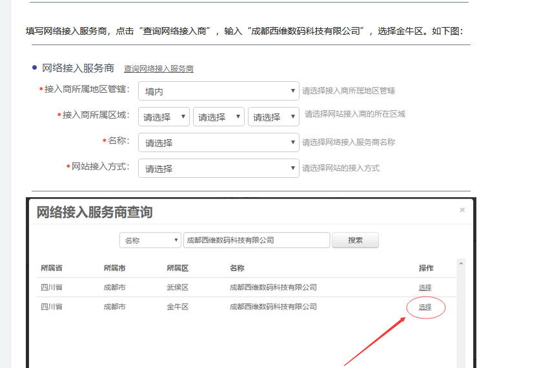The height and width of the screenshot is (368, 539).
Task: Open the 网站接入方式 dropdown
Action: coord(218,169)
